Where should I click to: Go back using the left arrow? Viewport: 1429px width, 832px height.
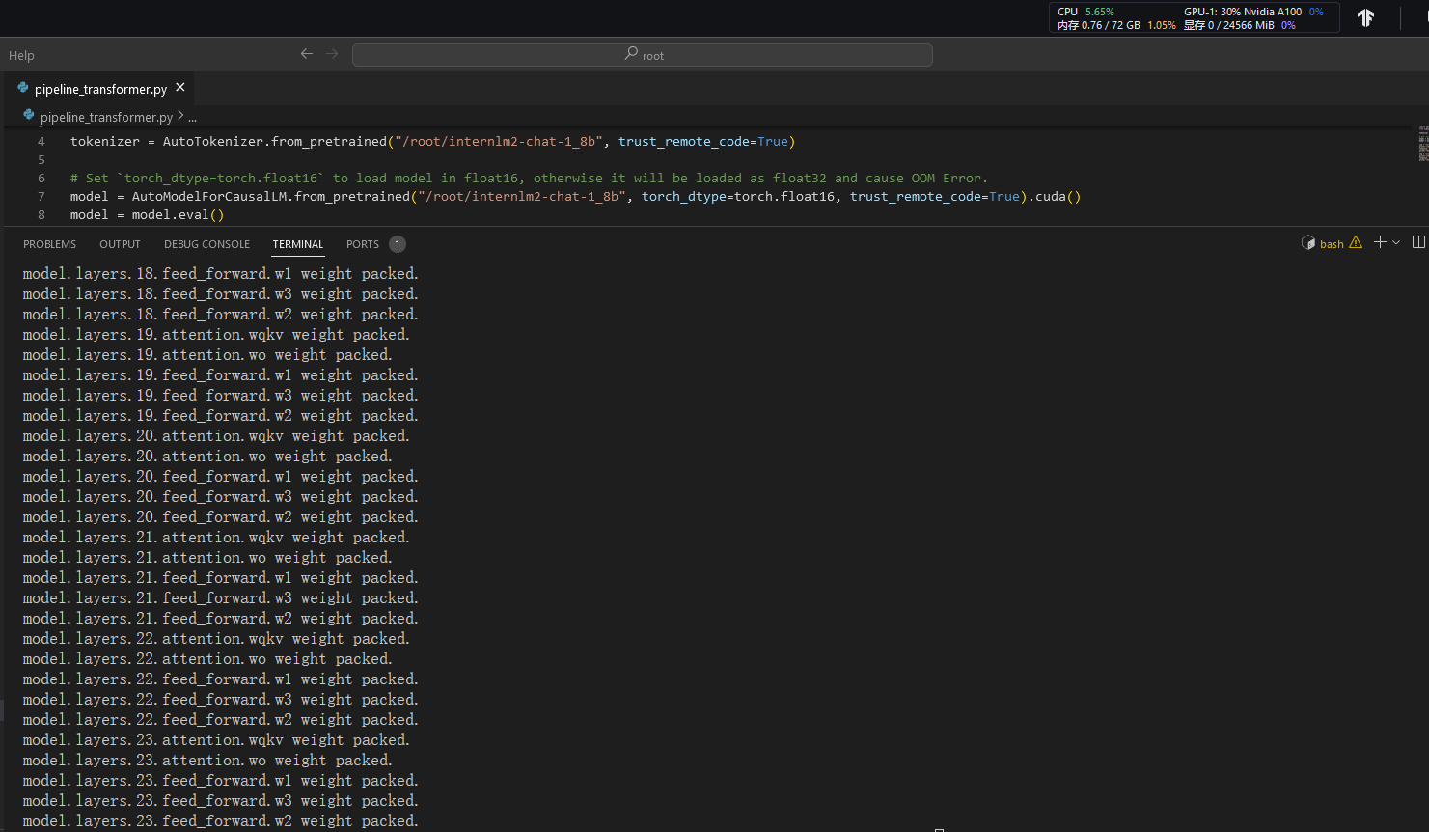point(307,54)
